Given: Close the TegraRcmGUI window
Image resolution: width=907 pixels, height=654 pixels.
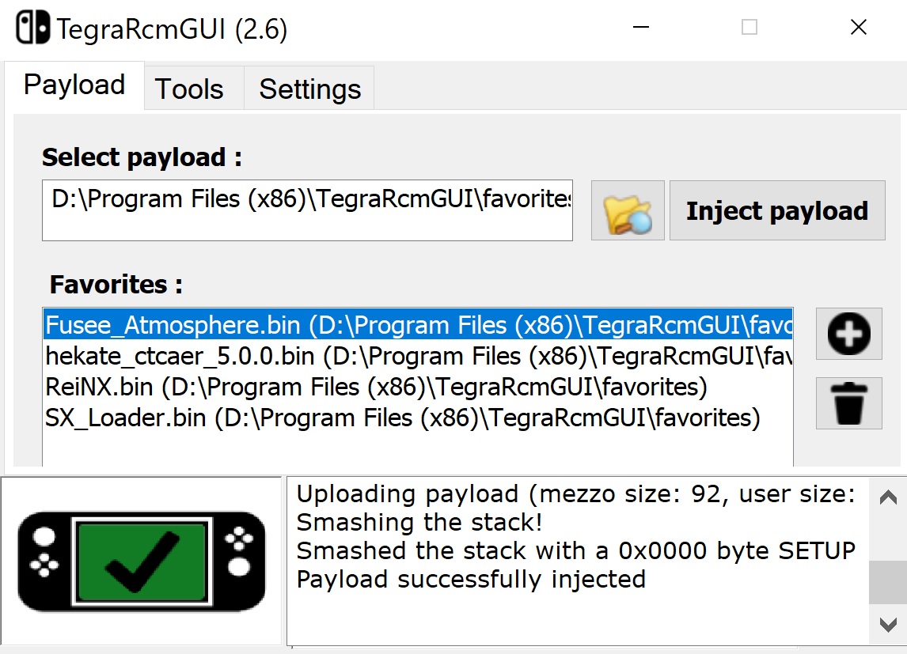Looking at the screenshot, I should 859,27.
